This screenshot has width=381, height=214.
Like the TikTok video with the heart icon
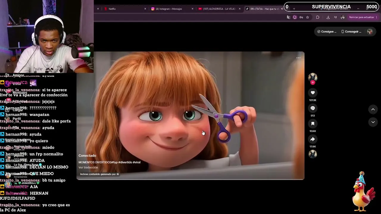313,93
